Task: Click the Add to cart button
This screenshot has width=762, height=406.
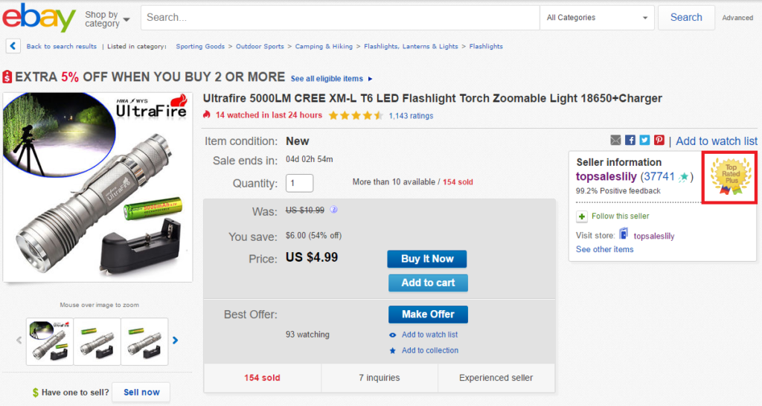Action: click(428, 283)
